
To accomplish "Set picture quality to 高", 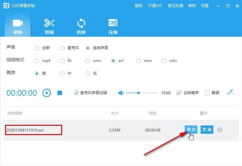I will tap(37, 73).
